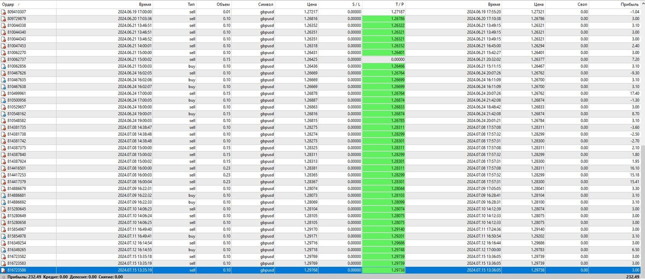Click the order icon beside 810062856
645x279 pixels.
[x=3, y=66]
